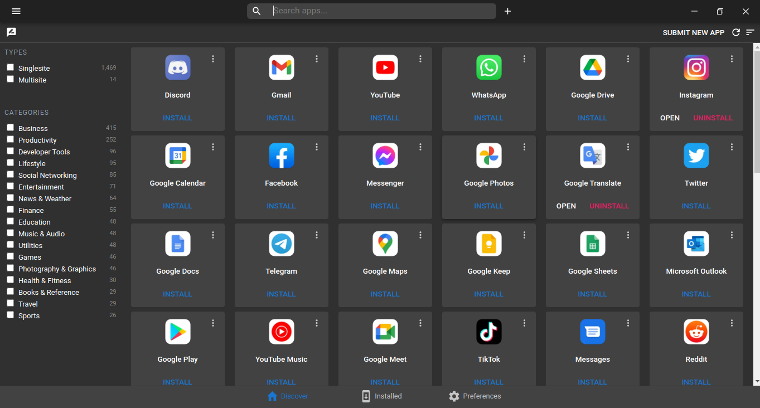
Task: Click the Reddit app icon
Action: (696, 332)
